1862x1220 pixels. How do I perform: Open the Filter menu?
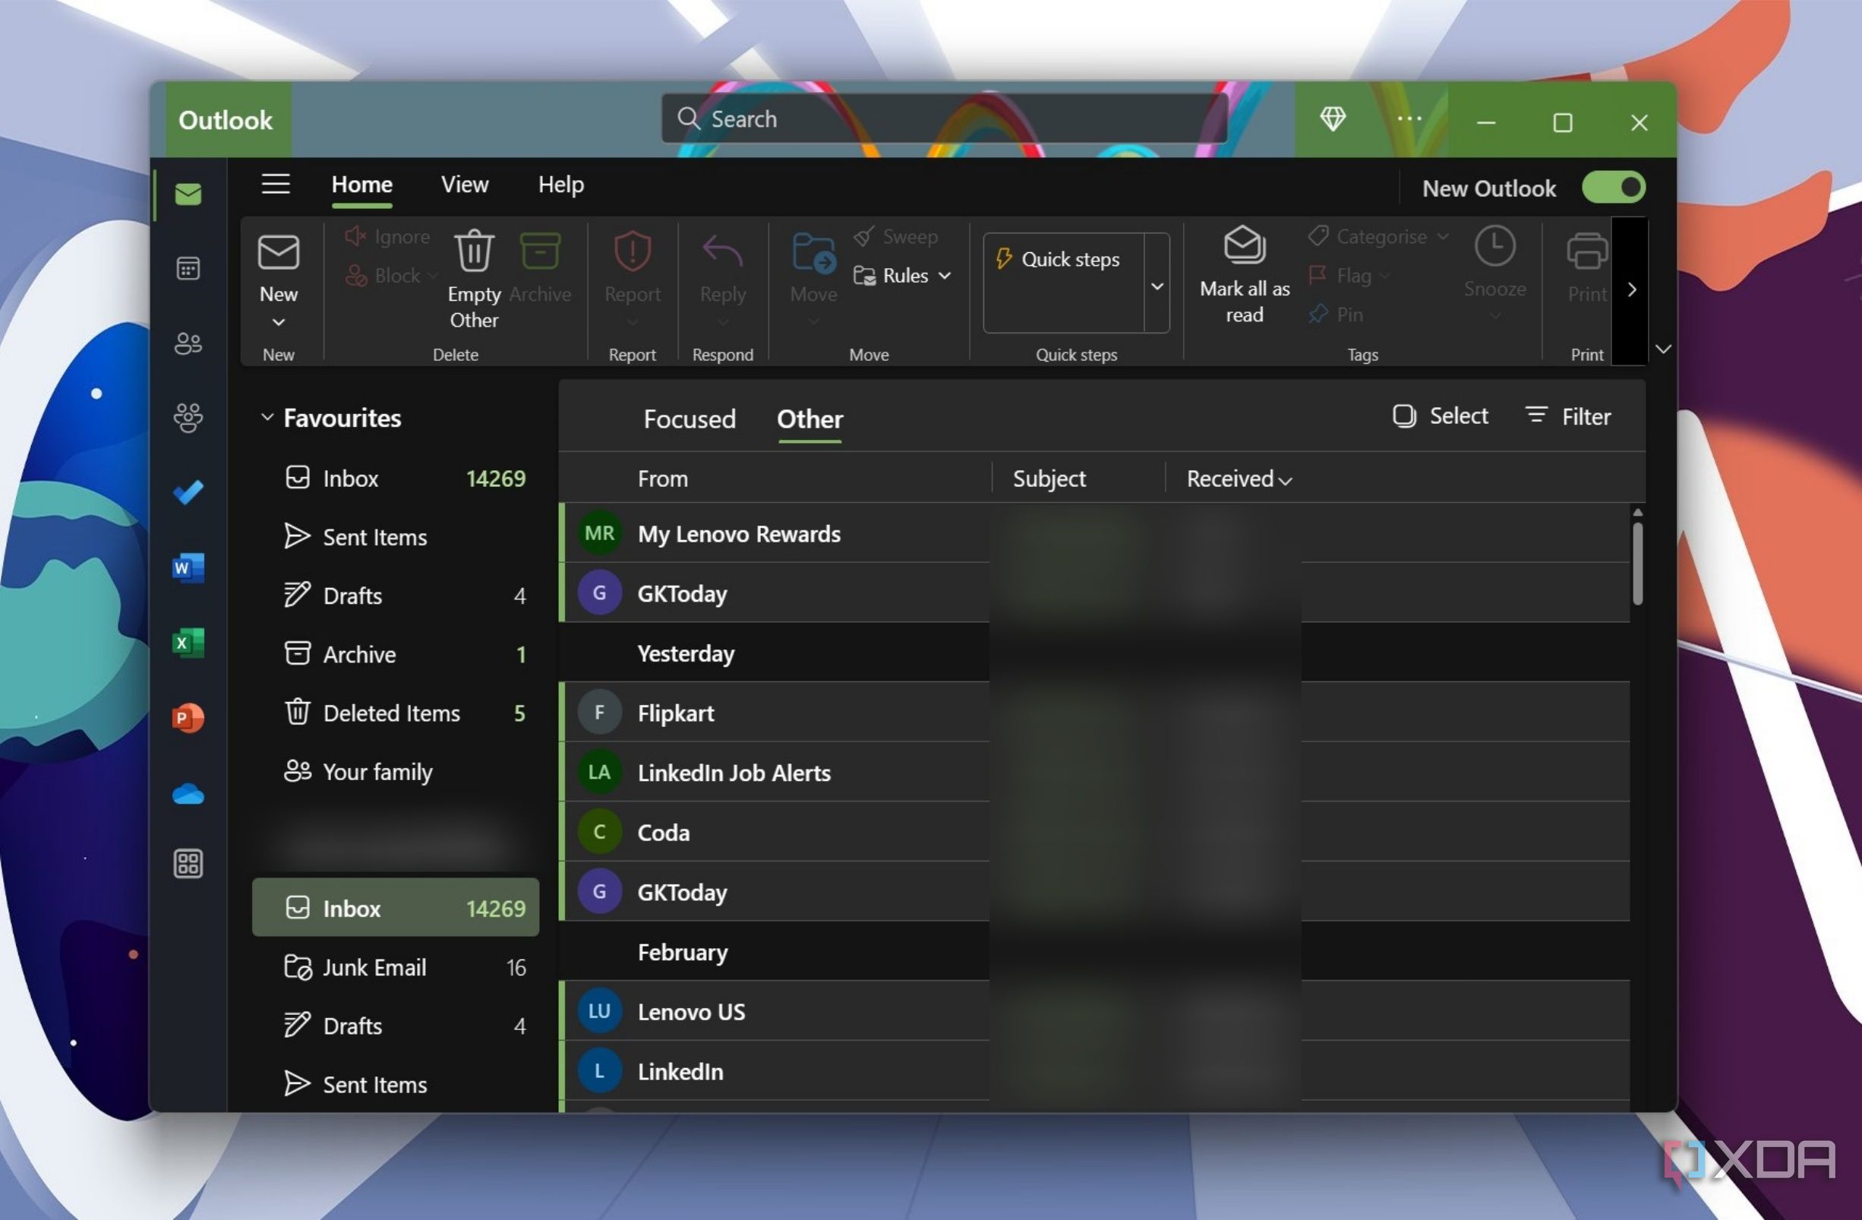(x=1568, y=416)
